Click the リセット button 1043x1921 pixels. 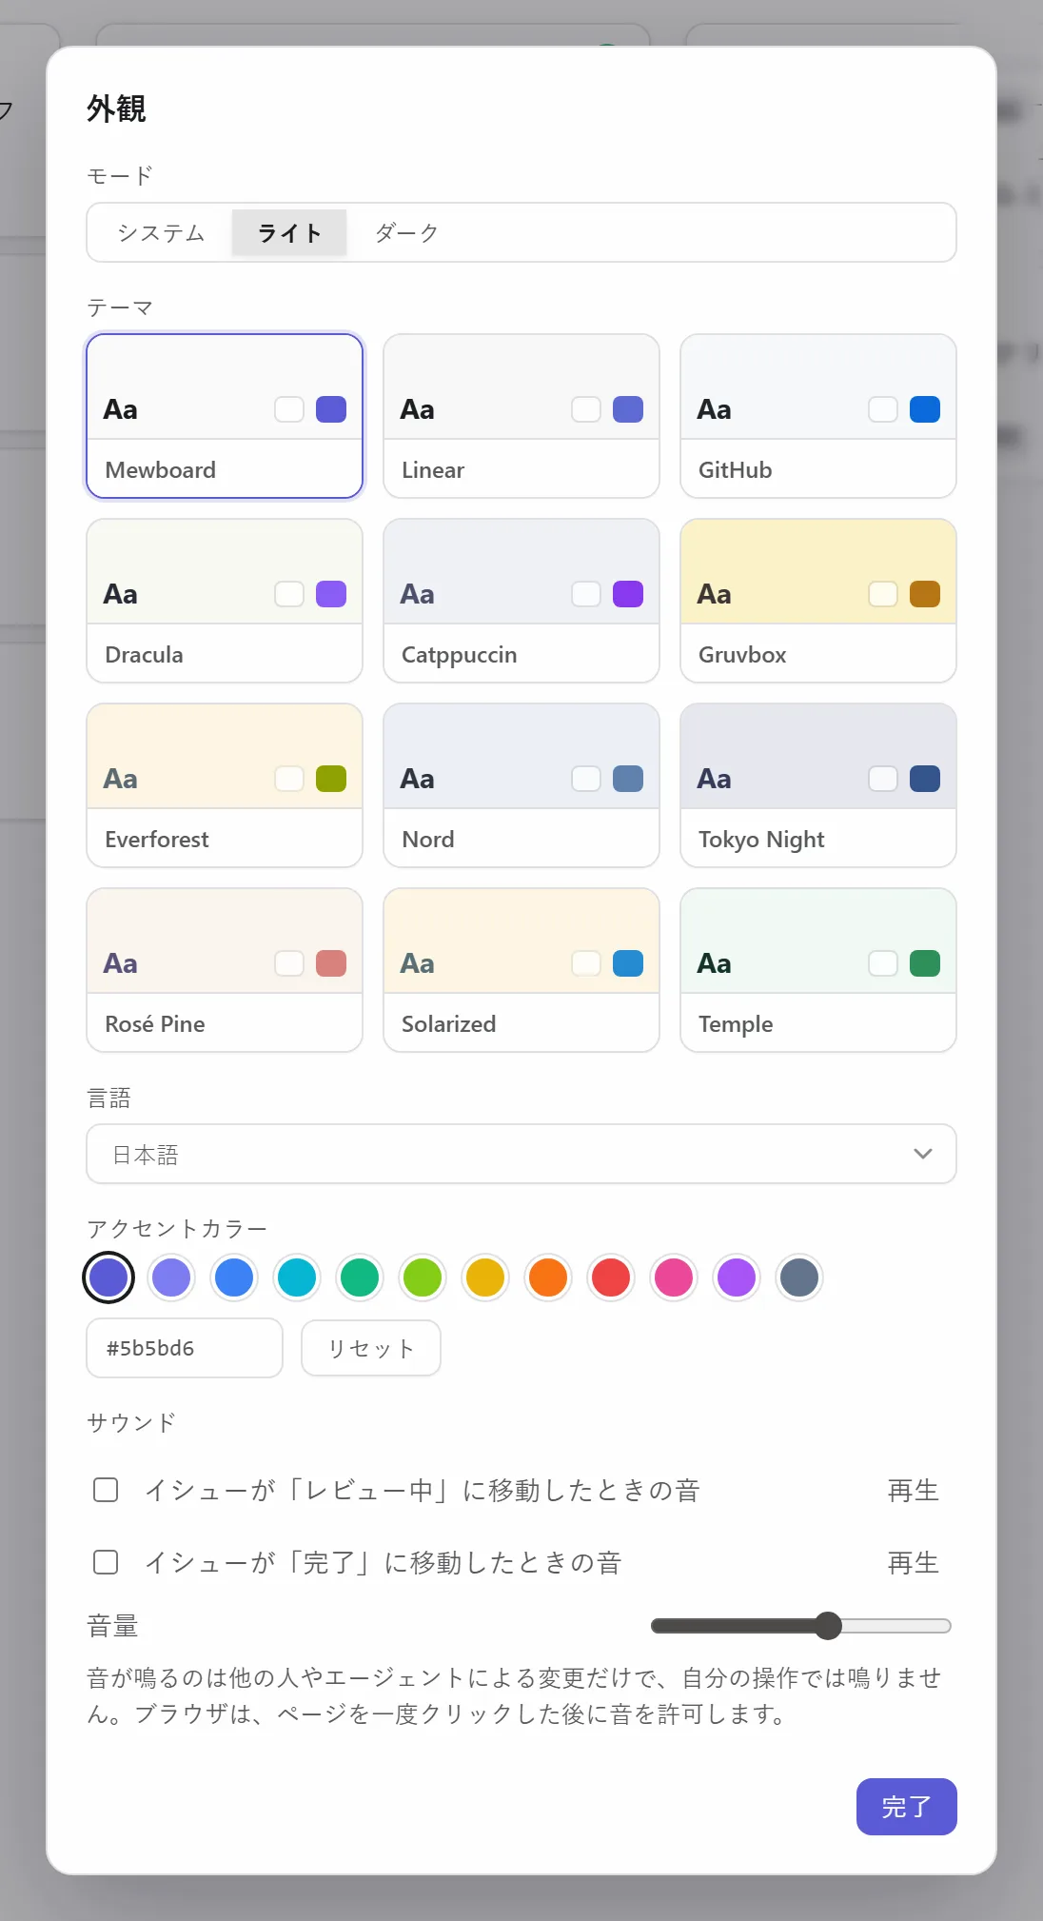coord(371,1348)
